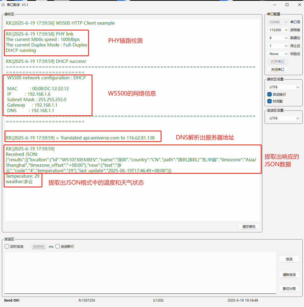Toggle the 时间戳 timestamp checkbox
This screenshot has height=307, width=304.
click(x=269, y=101)
